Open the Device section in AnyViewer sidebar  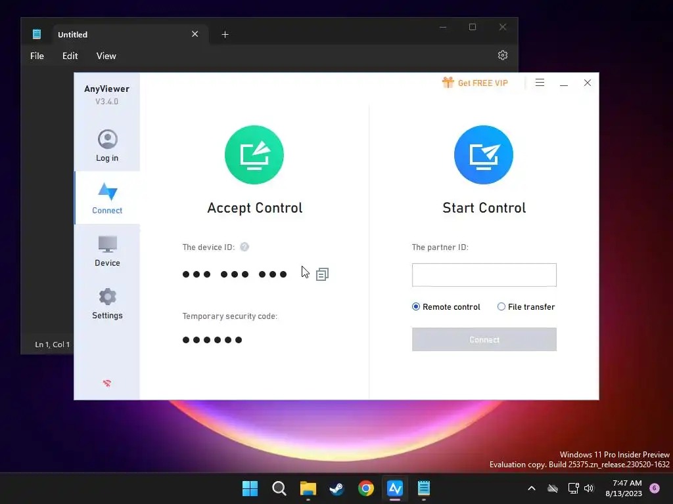pyautogui.click(x=107, y=251)
